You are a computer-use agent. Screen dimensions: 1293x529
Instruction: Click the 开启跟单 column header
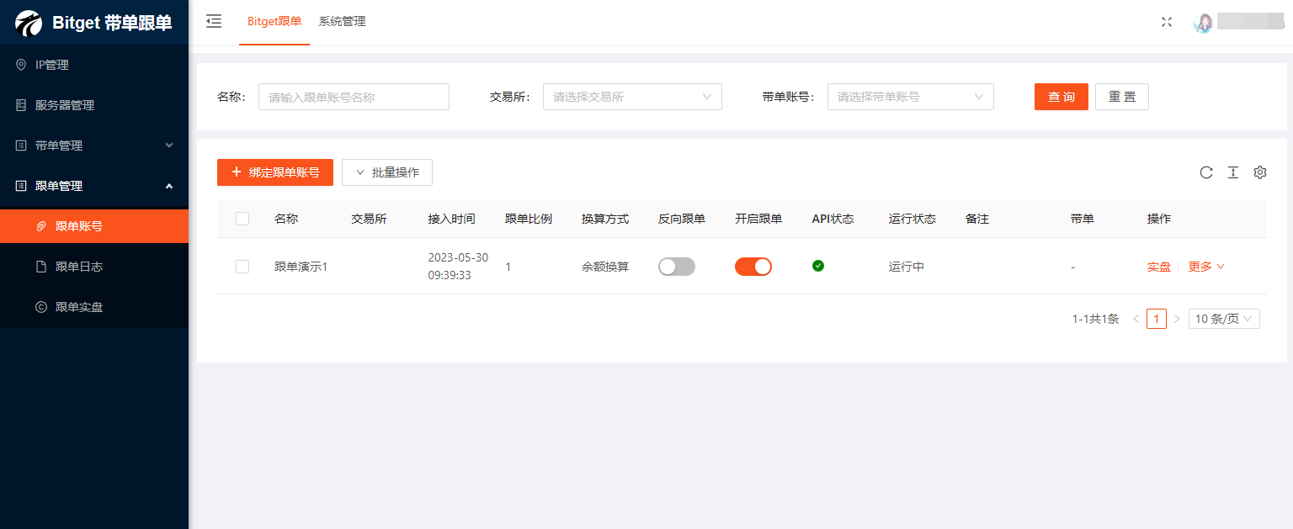coord(758,219)
